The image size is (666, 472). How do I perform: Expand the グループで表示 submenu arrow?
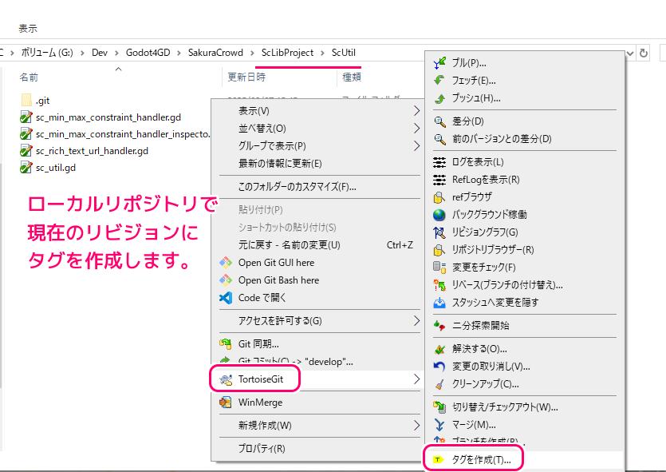(416, 146)
